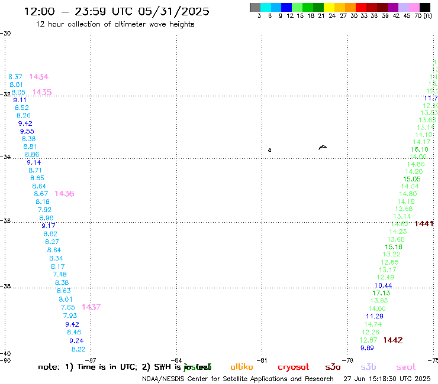The height and width of the screenshot is (384, 438).
Task: Select the wave height value 15.16
Action: pos(394,247)
